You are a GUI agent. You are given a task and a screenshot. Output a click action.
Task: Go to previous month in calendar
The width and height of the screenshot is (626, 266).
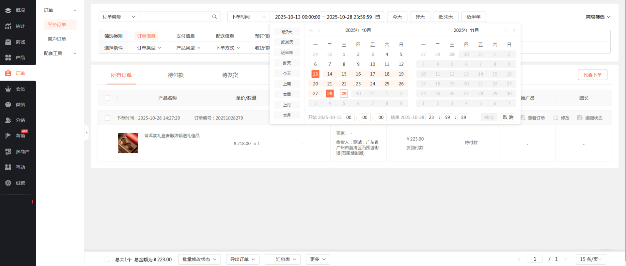[x=319, y=30]
